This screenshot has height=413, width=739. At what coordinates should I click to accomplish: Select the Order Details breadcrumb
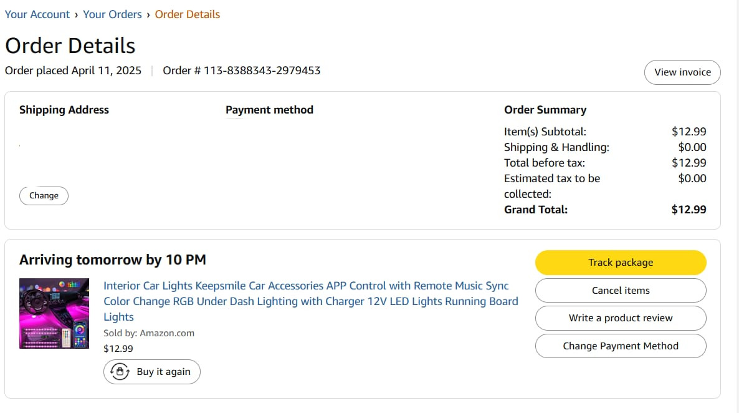(188, 14)
